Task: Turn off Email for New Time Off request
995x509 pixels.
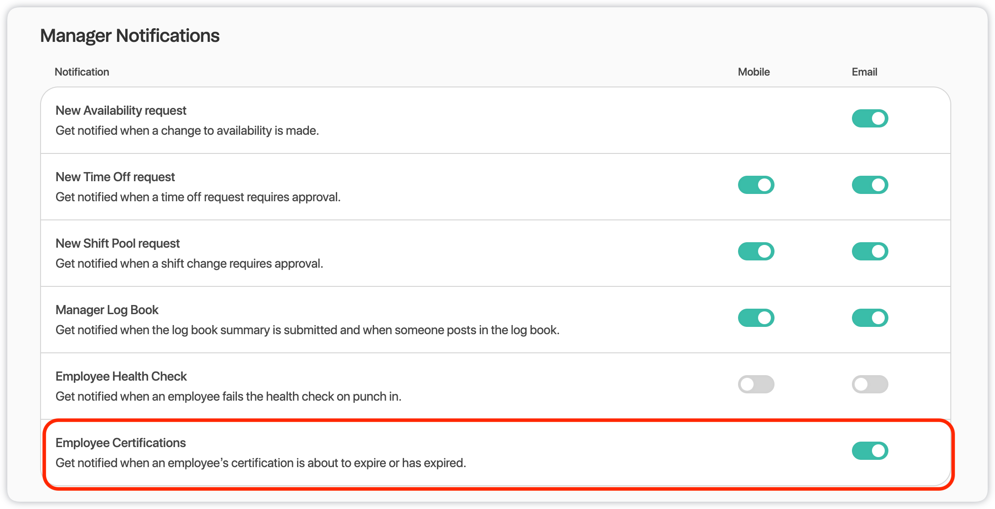Action: click(x=870, y=185)
